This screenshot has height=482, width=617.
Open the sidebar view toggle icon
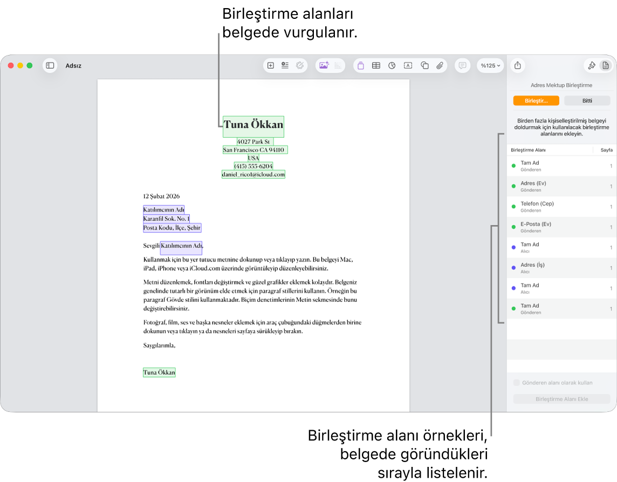(x=50, y=65)
